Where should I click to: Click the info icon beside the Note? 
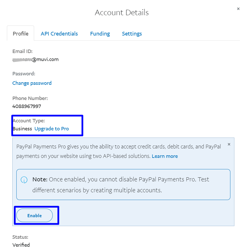(x=24, y=180)
